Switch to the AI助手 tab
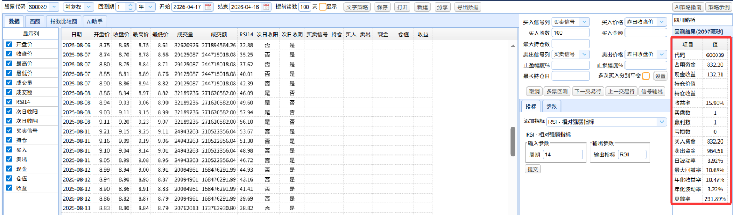733x215 pixels. coord(94,21)
